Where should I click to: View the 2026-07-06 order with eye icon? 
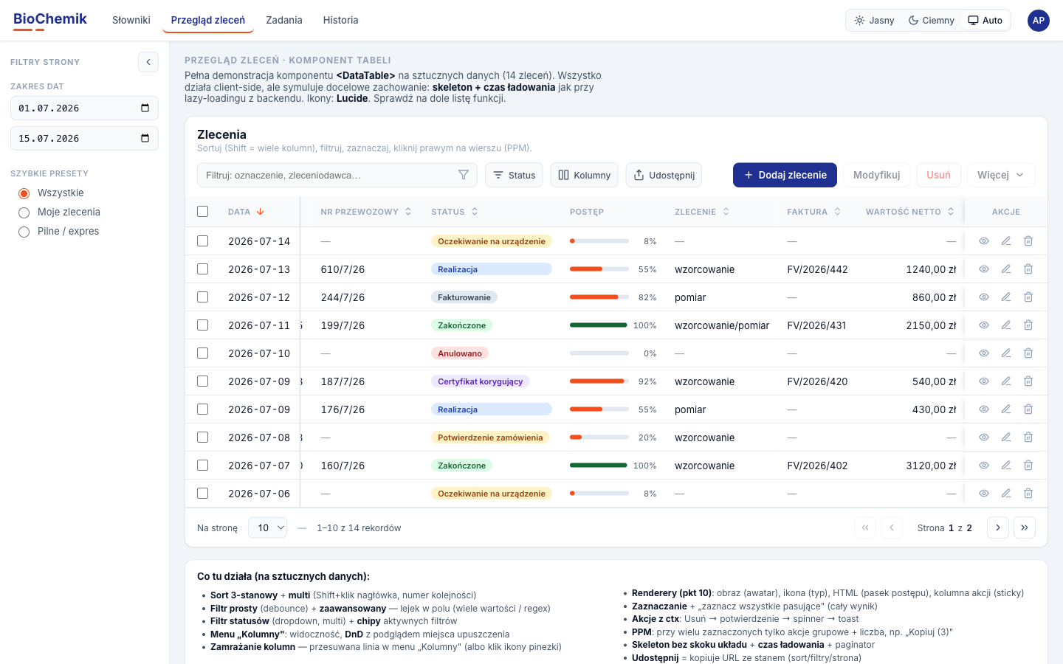[x=984, y=494]
